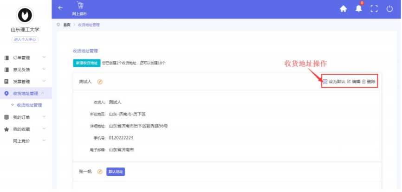This screenshot has height=192, width=402.
Task: Click the edit pencil icon beside 测试人
Action: coord(100,82)
